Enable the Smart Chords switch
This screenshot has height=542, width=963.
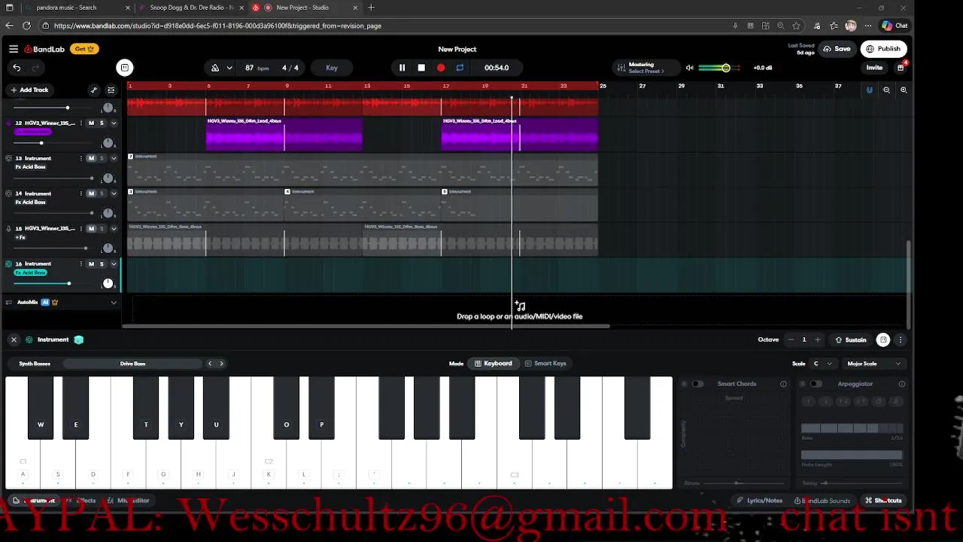pos(697,384)
